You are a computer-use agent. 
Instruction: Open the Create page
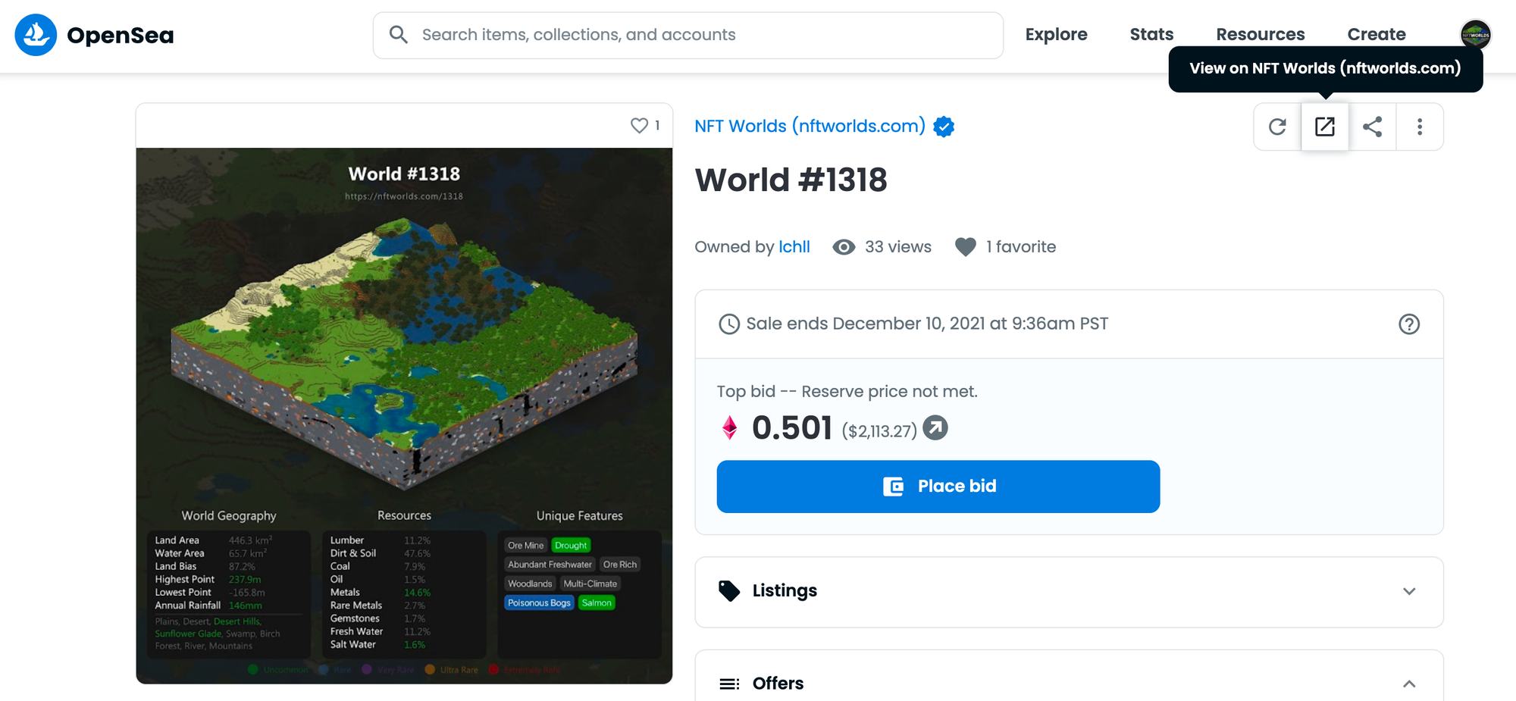tap(1377, 35)
